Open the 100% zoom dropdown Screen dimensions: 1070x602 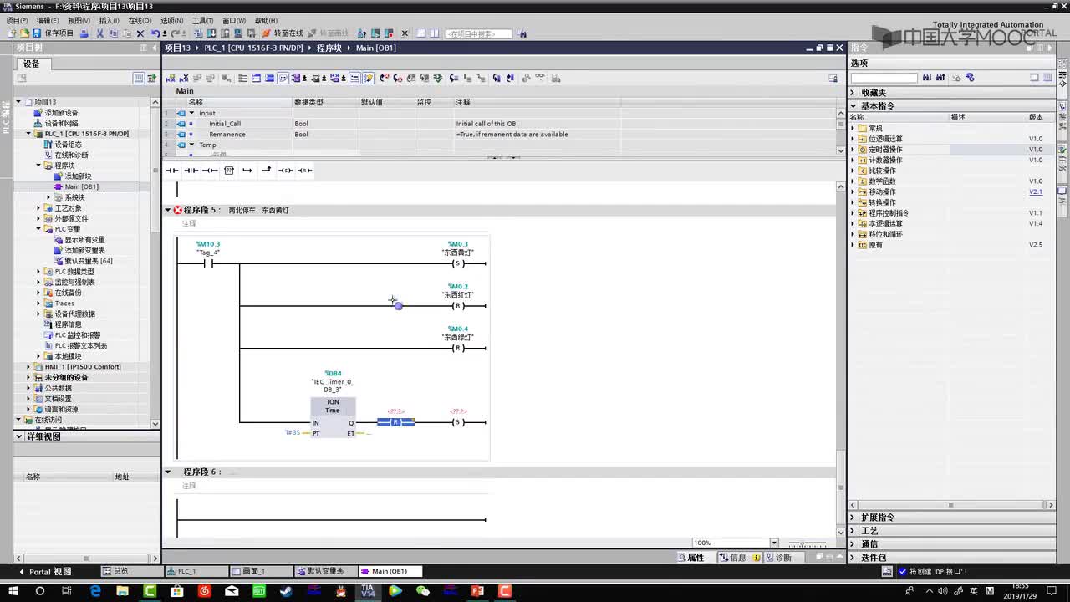coord(774,543)
